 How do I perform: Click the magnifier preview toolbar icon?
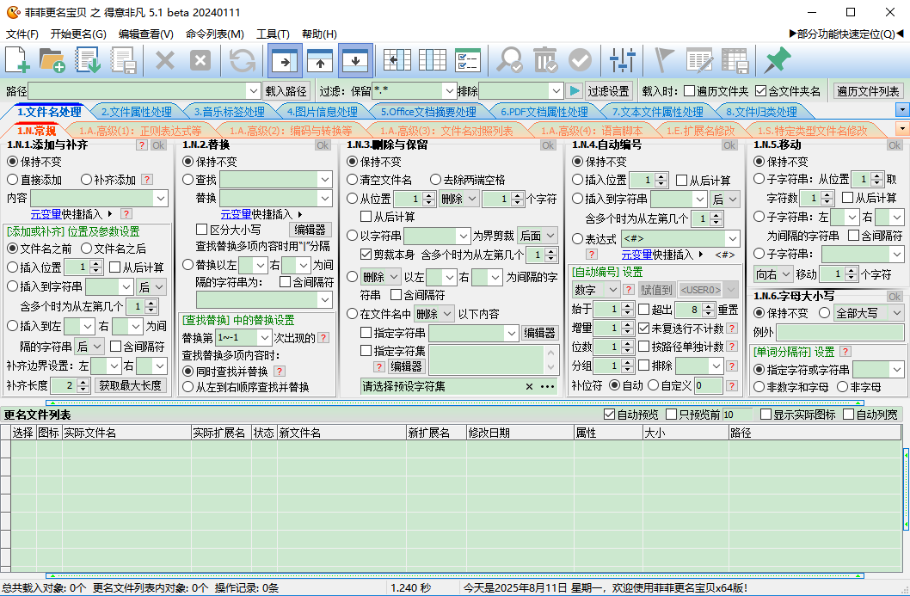tap(510, 60)
